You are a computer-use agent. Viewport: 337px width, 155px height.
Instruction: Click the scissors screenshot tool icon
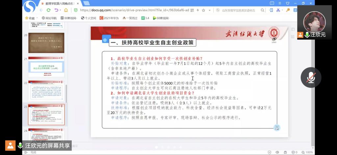pyautogui.click(x=278, y=10)
